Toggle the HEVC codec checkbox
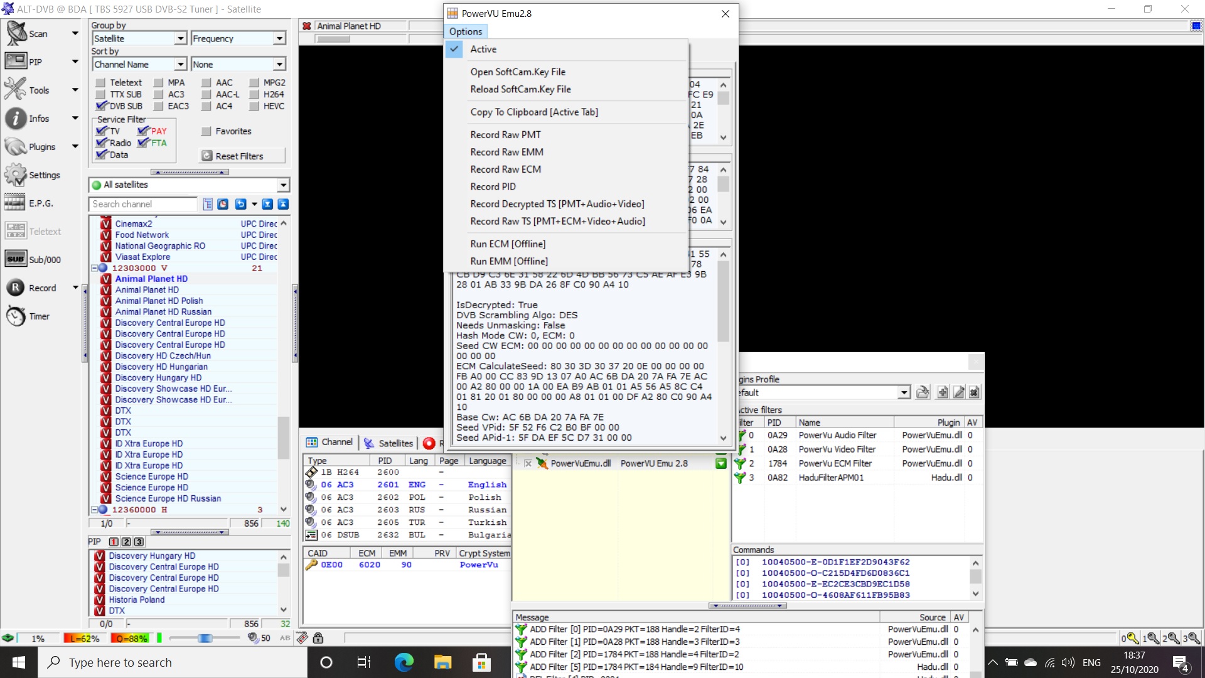 pos(254,106)
